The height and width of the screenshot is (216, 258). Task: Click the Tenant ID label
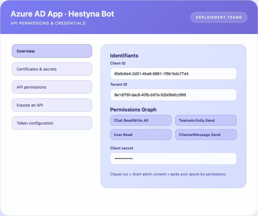click(119, 85)
